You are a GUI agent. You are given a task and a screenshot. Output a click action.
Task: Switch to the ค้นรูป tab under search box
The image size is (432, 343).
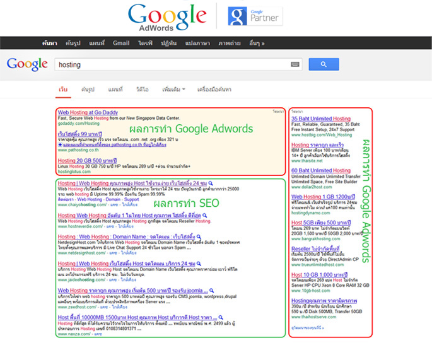tap(88, 90)
